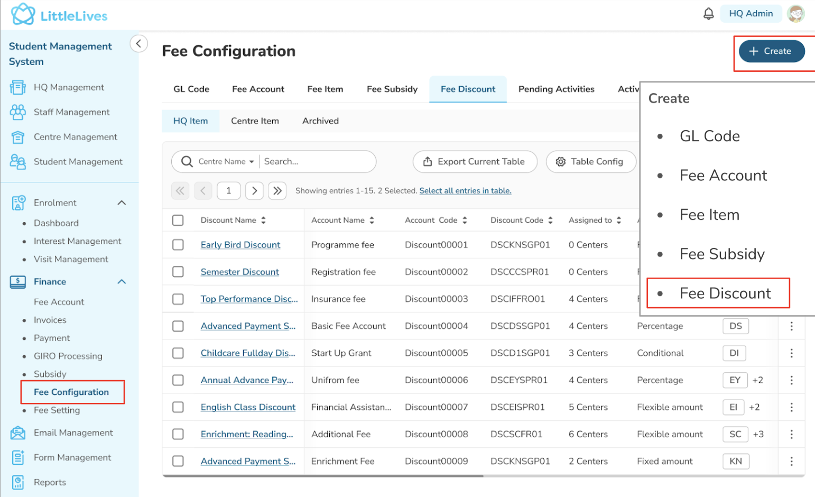Collapse the Enrolment menu section
The image size is (815, 497).
pos(122,203)
